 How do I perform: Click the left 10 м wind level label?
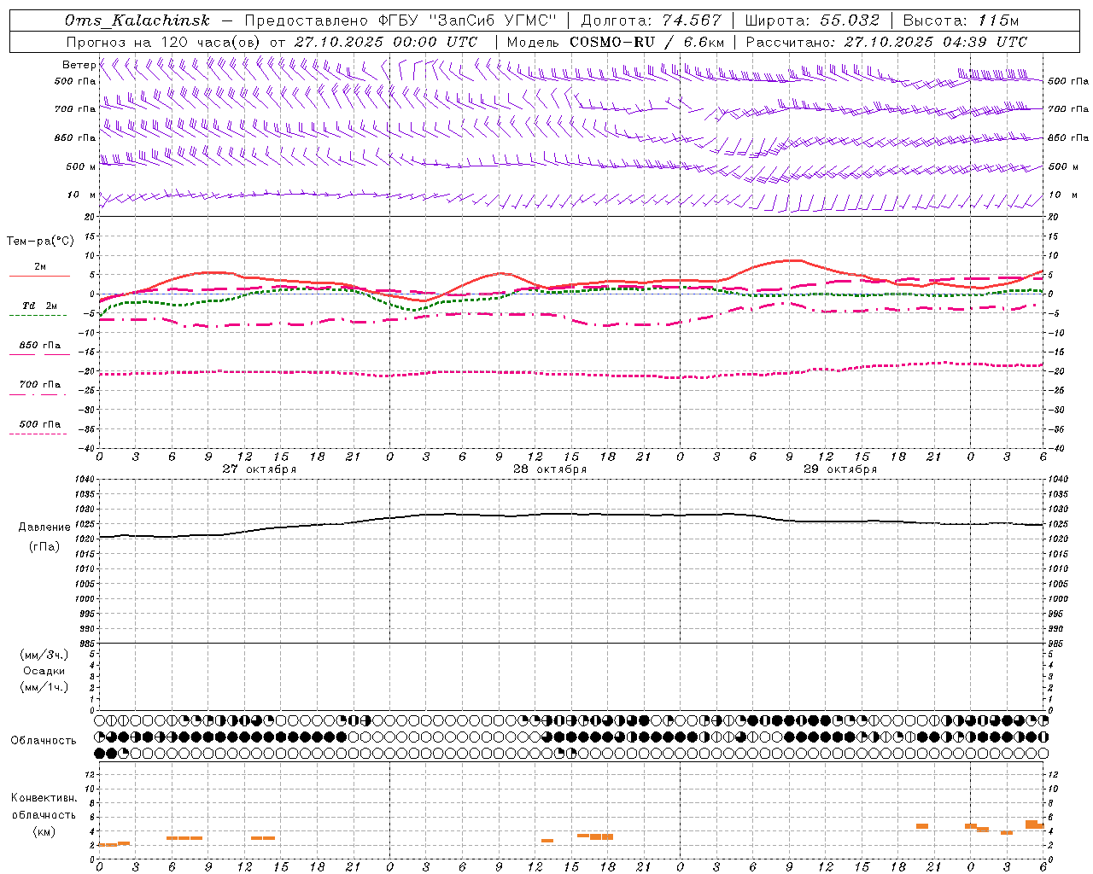[x=82, y=195]
